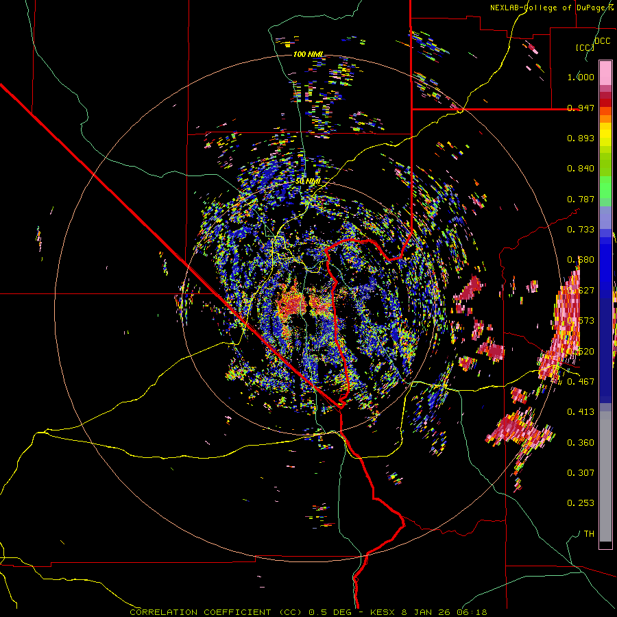Click the 0.840 scale value
Viewport: 617px width, 617px height.
(581, 169)
